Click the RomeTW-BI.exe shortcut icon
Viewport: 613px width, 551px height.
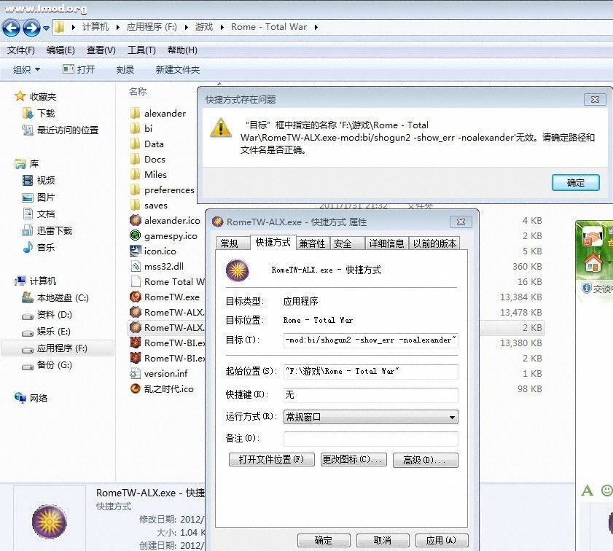click(136, 343)
